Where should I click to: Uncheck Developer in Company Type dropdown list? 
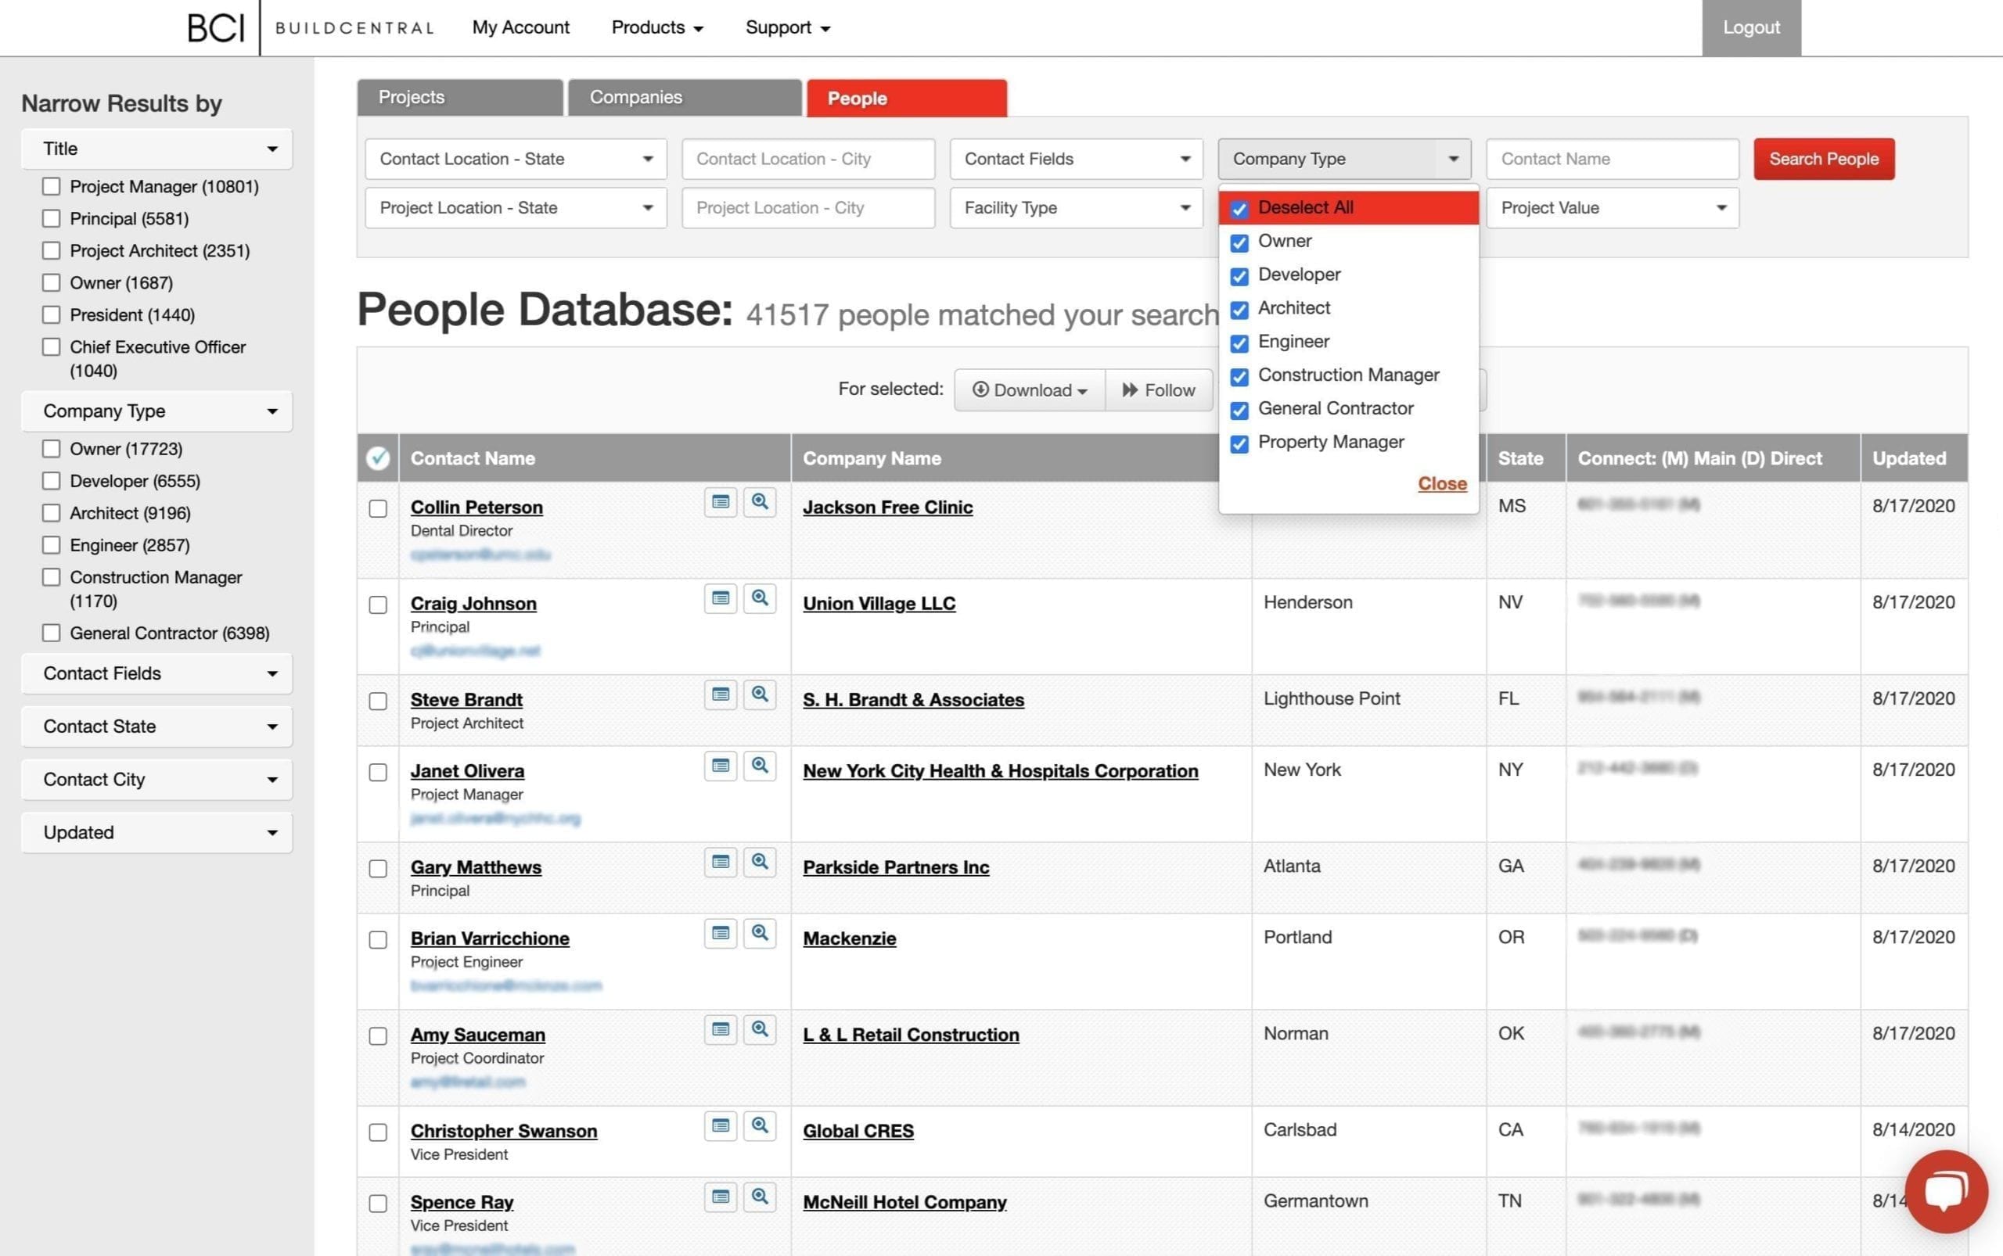click(1239, 276)
